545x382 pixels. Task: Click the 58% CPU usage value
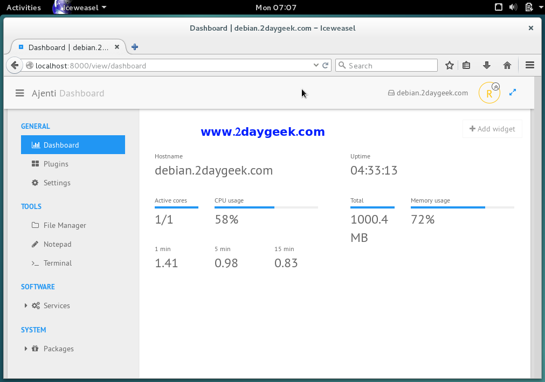tap(226, 219)
